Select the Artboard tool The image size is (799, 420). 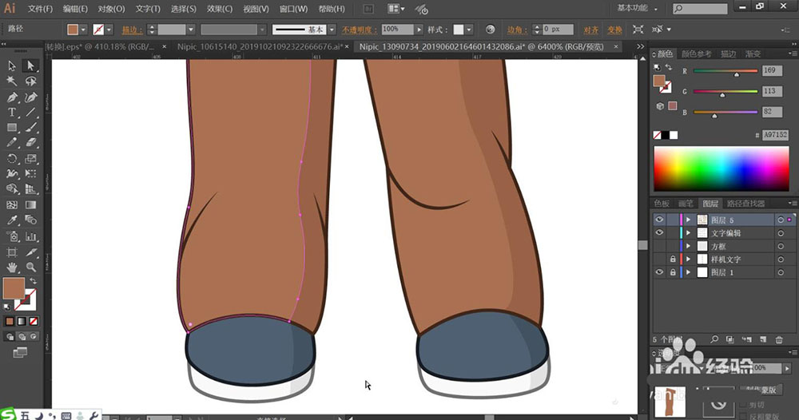12,252
